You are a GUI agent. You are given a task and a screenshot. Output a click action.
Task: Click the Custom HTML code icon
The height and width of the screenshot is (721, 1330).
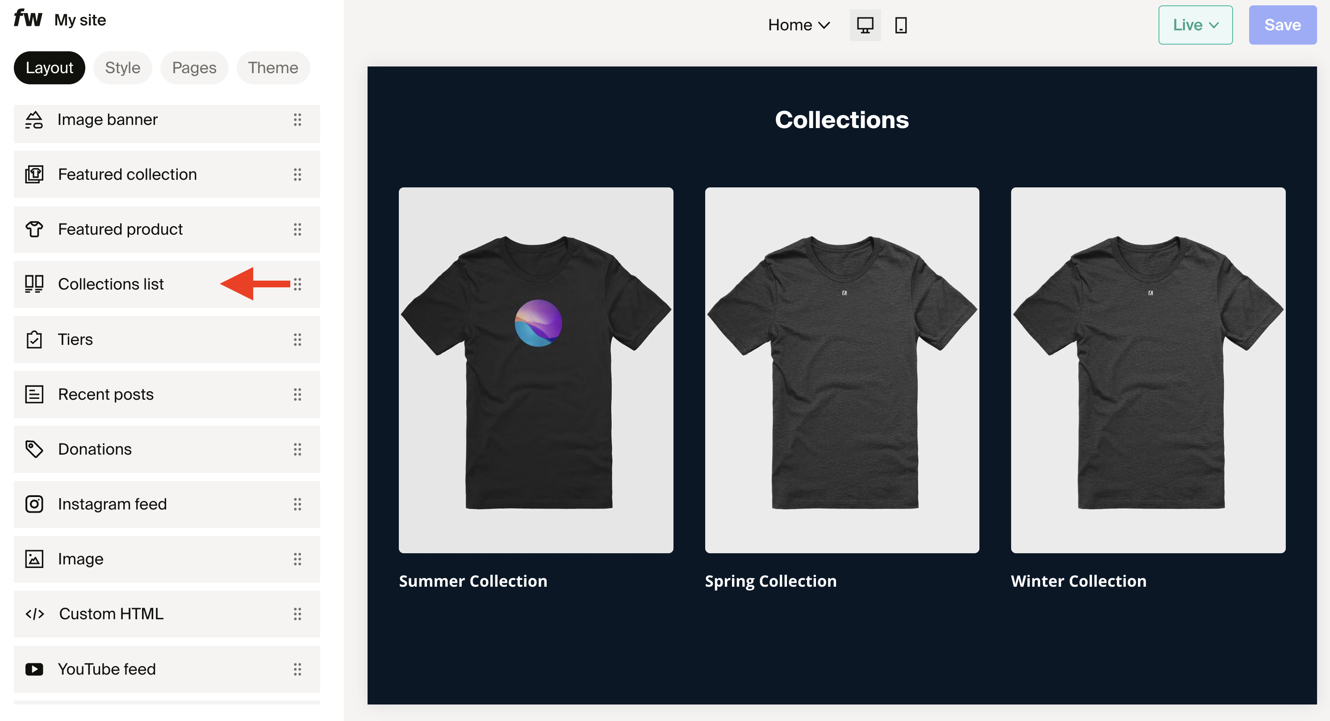click(34, 614)
